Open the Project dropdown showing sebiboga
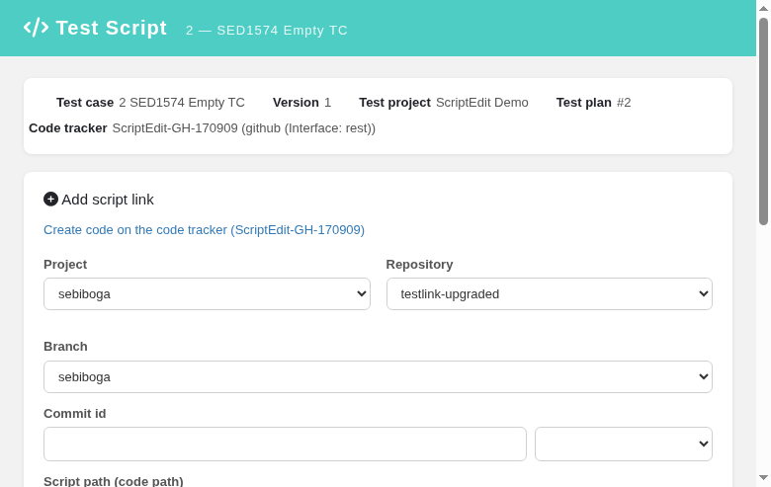 click(x=207, y=293)
